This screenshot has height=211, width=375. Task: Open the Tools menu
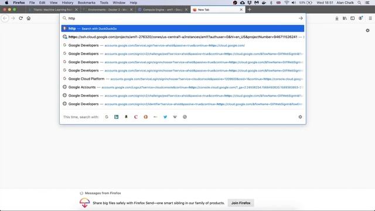pos(104,2)
